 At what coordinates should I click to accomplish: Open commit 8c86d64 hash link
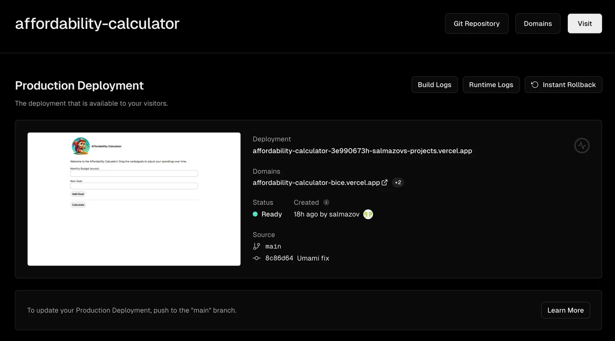pos(279,258)
